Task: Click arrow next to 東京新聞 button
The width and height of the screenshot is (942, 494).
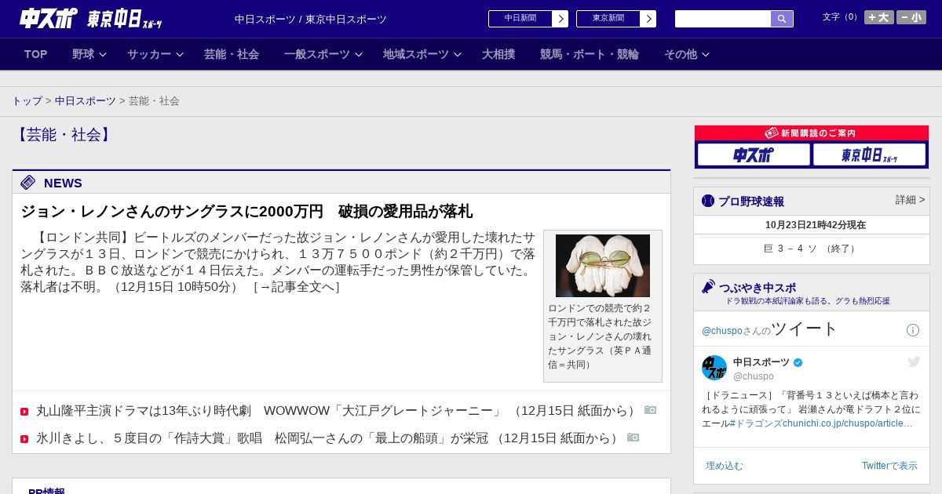Action: click(x=648, y=19)
